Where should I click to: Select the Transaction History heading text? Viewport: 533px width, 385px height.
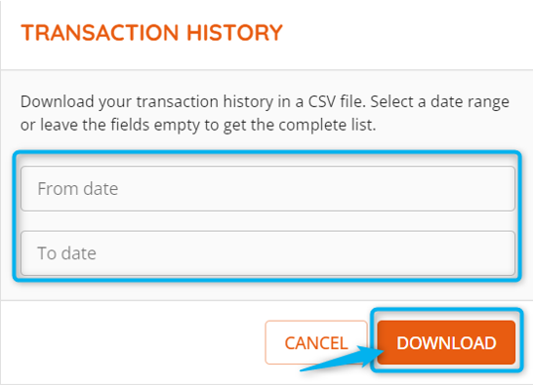151,33
